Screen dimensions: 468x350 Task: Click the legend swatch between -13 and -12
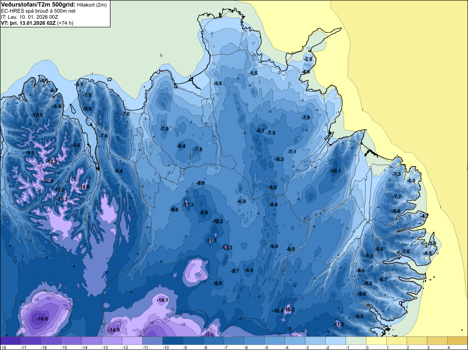(112, 341)
